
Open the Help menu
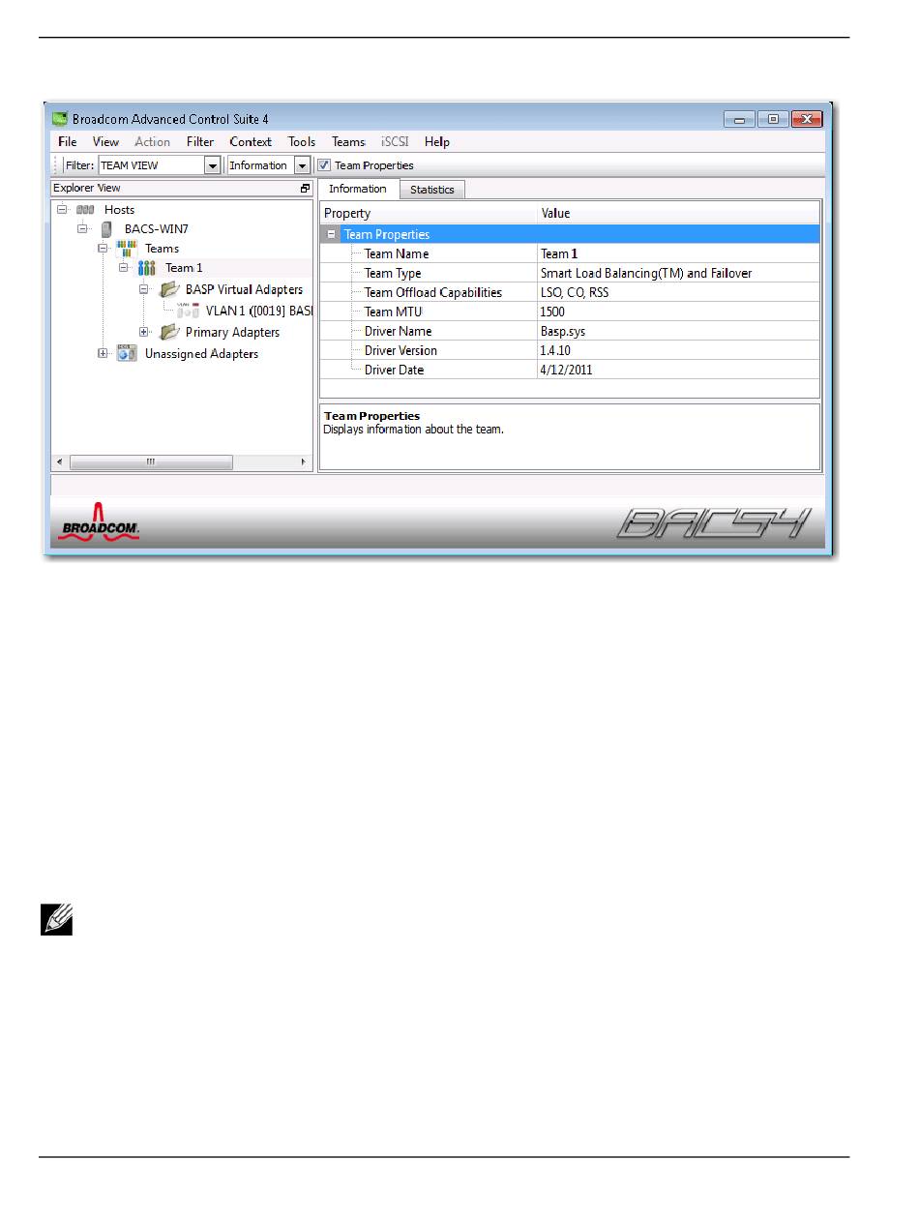[437, 141]
